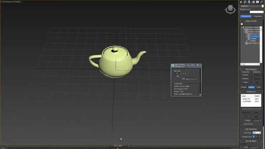Click Rotation List Delete button
Viewport: 265px width, 149px height.
256,112
